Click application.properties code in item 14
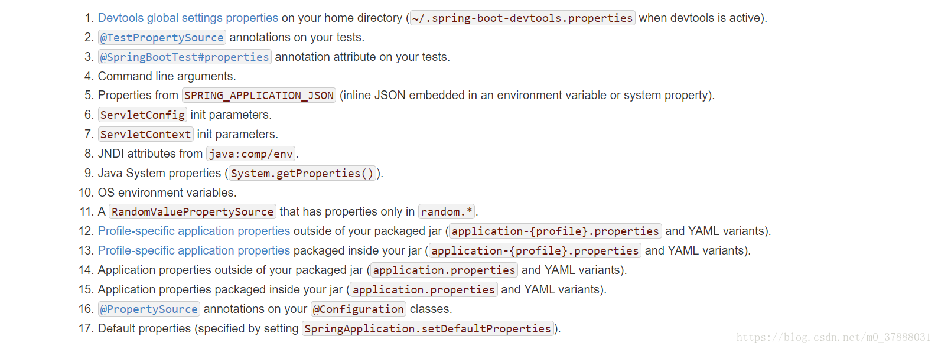 (444, 270)
